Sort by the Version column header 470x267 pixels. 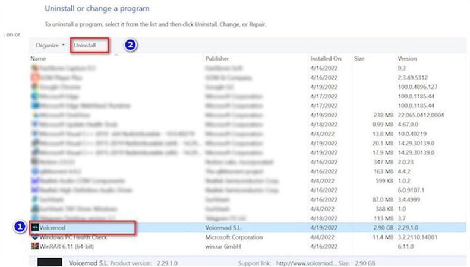pyautogui.click(x=407, y=58)
